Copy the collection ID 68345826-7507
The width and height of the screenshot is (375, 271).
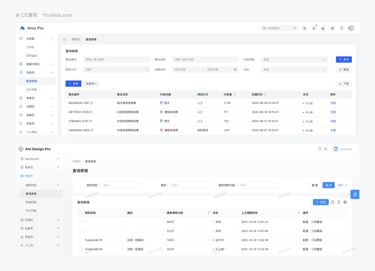92,103
